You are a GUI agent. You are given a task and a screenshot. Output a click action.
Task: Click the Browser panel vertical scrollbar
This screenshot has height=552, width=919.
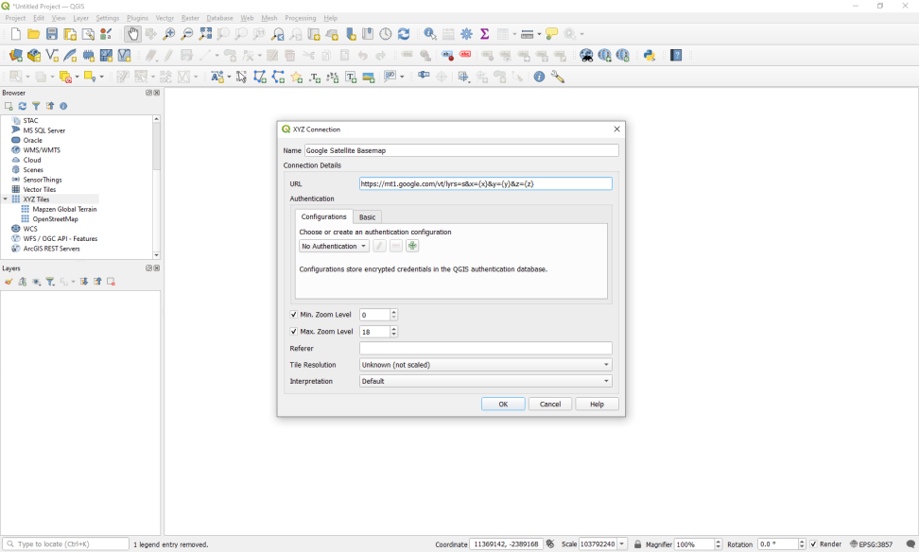point(157,187)
